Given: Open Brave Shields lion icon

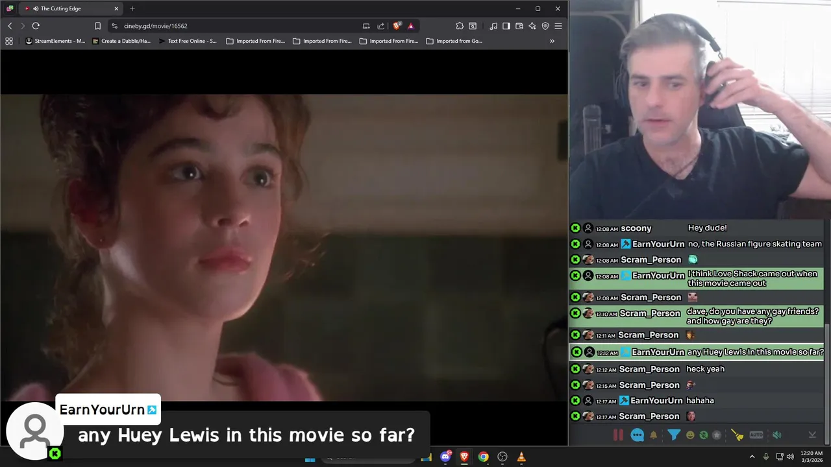Looking at the screenshot, I should point(397,26).
